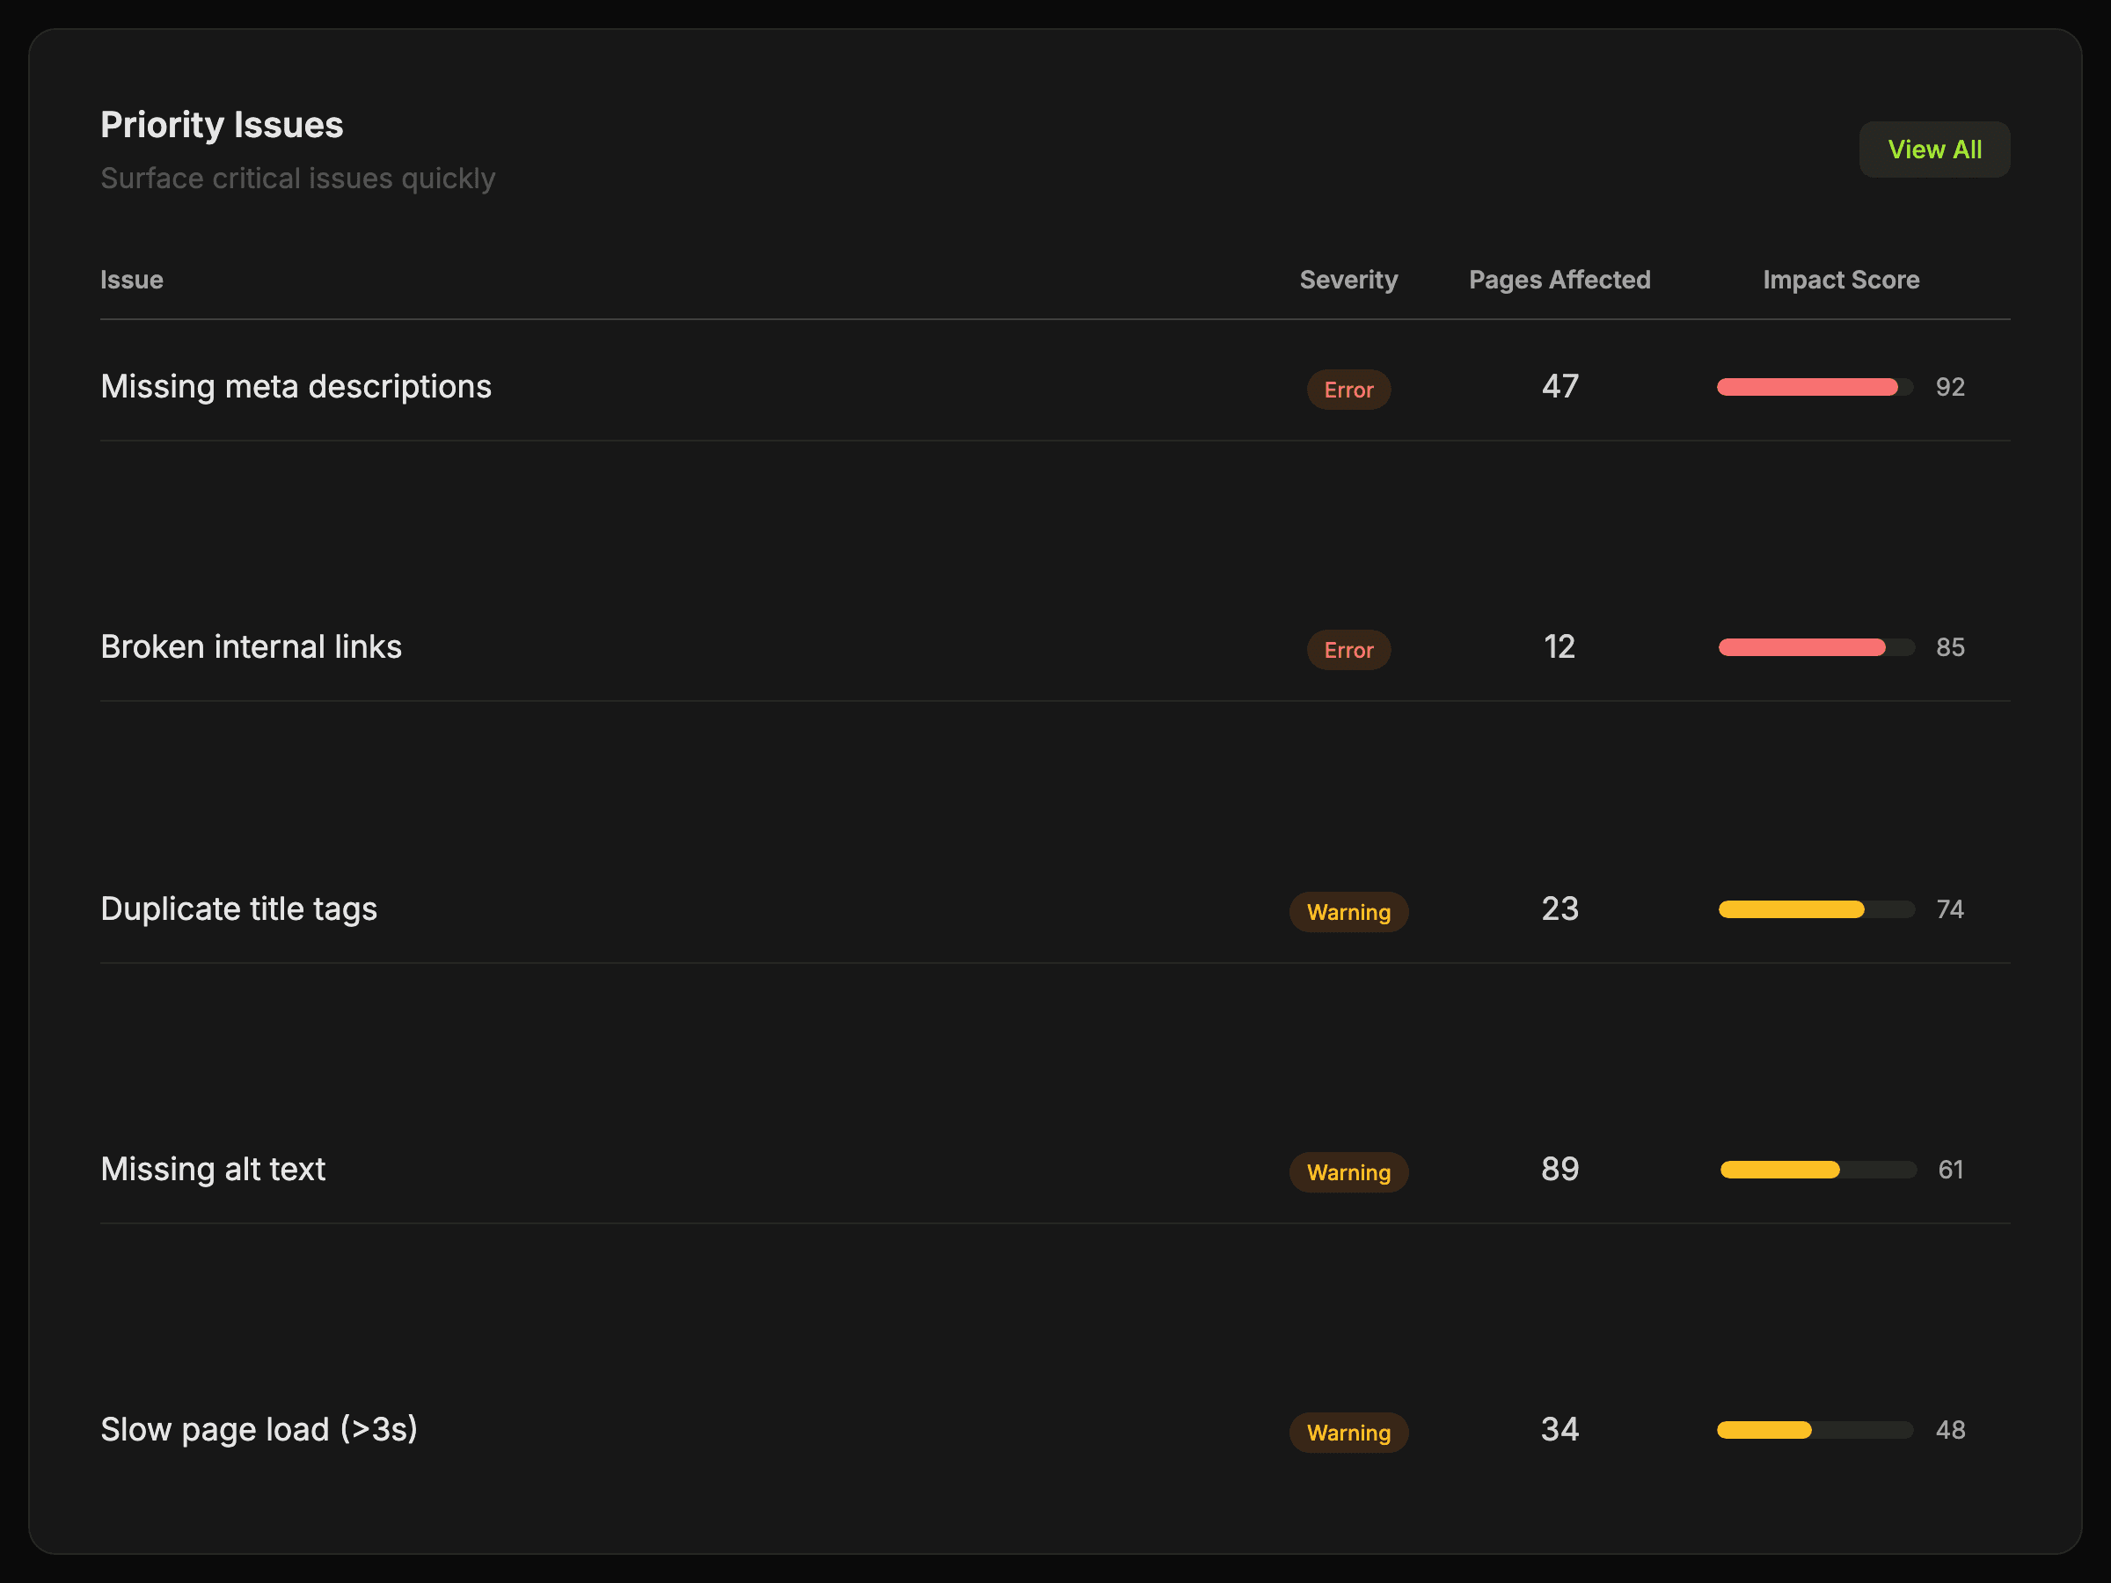The image size is (2111, 1583).
Task: Select Duplicate title tags issue
Action: [x=238, y=908]
